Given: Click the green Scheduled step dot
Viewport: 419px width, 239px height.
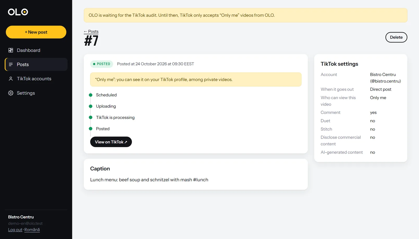Looking at the screenshot, I should 91,95.
